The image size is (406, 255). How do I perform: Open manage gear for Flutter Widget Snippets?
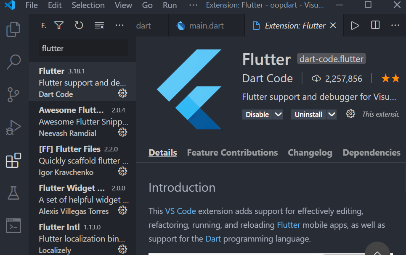click(123, 210)
